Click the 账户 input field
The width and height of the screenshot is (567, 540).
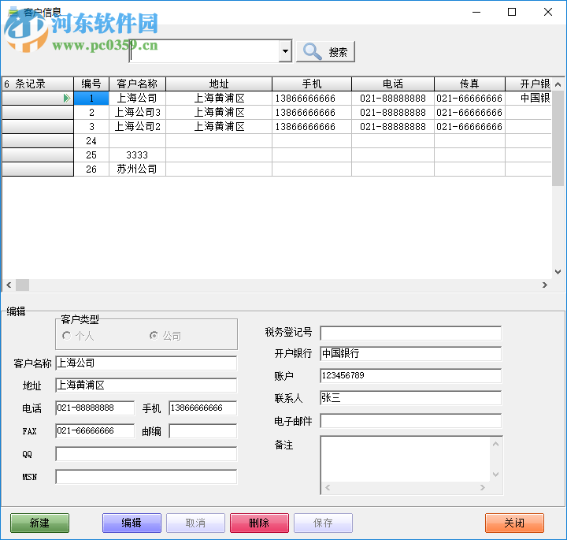click(411, 376)
